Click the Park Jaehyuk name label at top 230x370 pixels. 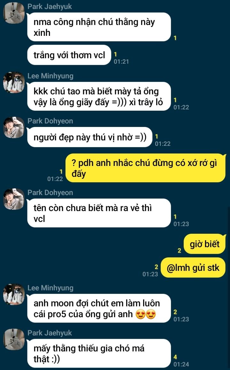pos(50,6)
